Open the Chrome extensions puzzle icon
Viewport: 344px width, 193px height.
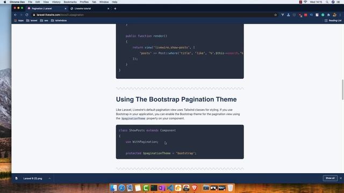coord(328,15)
